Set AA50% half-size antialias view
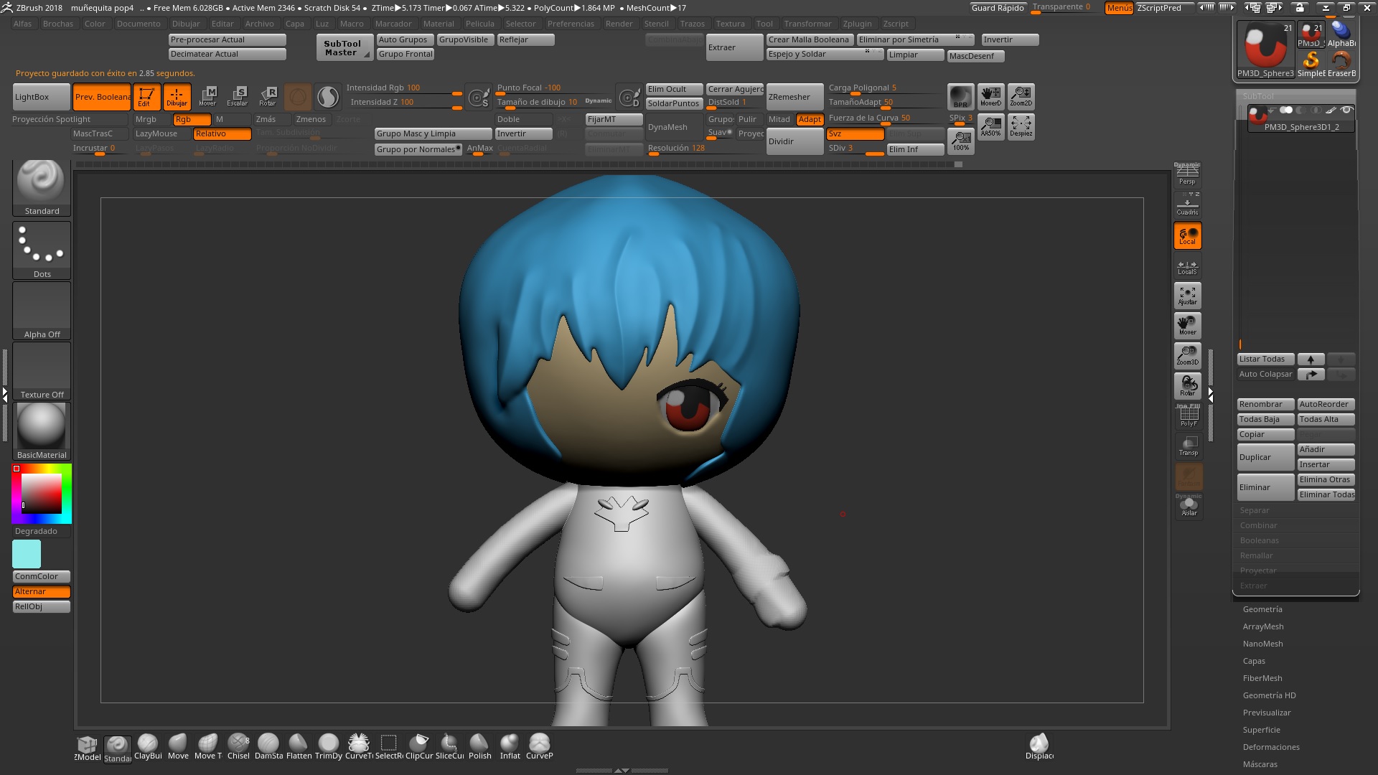Image resolution: width=1378 pixels, height=775 pixels. [990, 127]
